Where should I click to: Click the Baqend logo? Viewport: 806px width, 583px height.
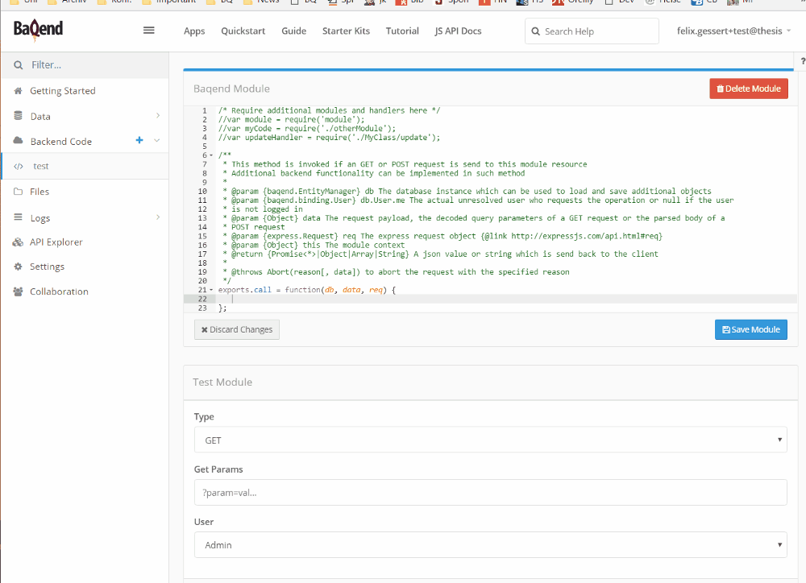pos(38,30)
